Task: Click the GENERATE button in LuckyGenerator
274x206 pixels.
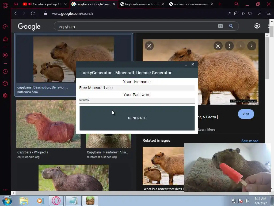Action: click(x=137, y=118)
